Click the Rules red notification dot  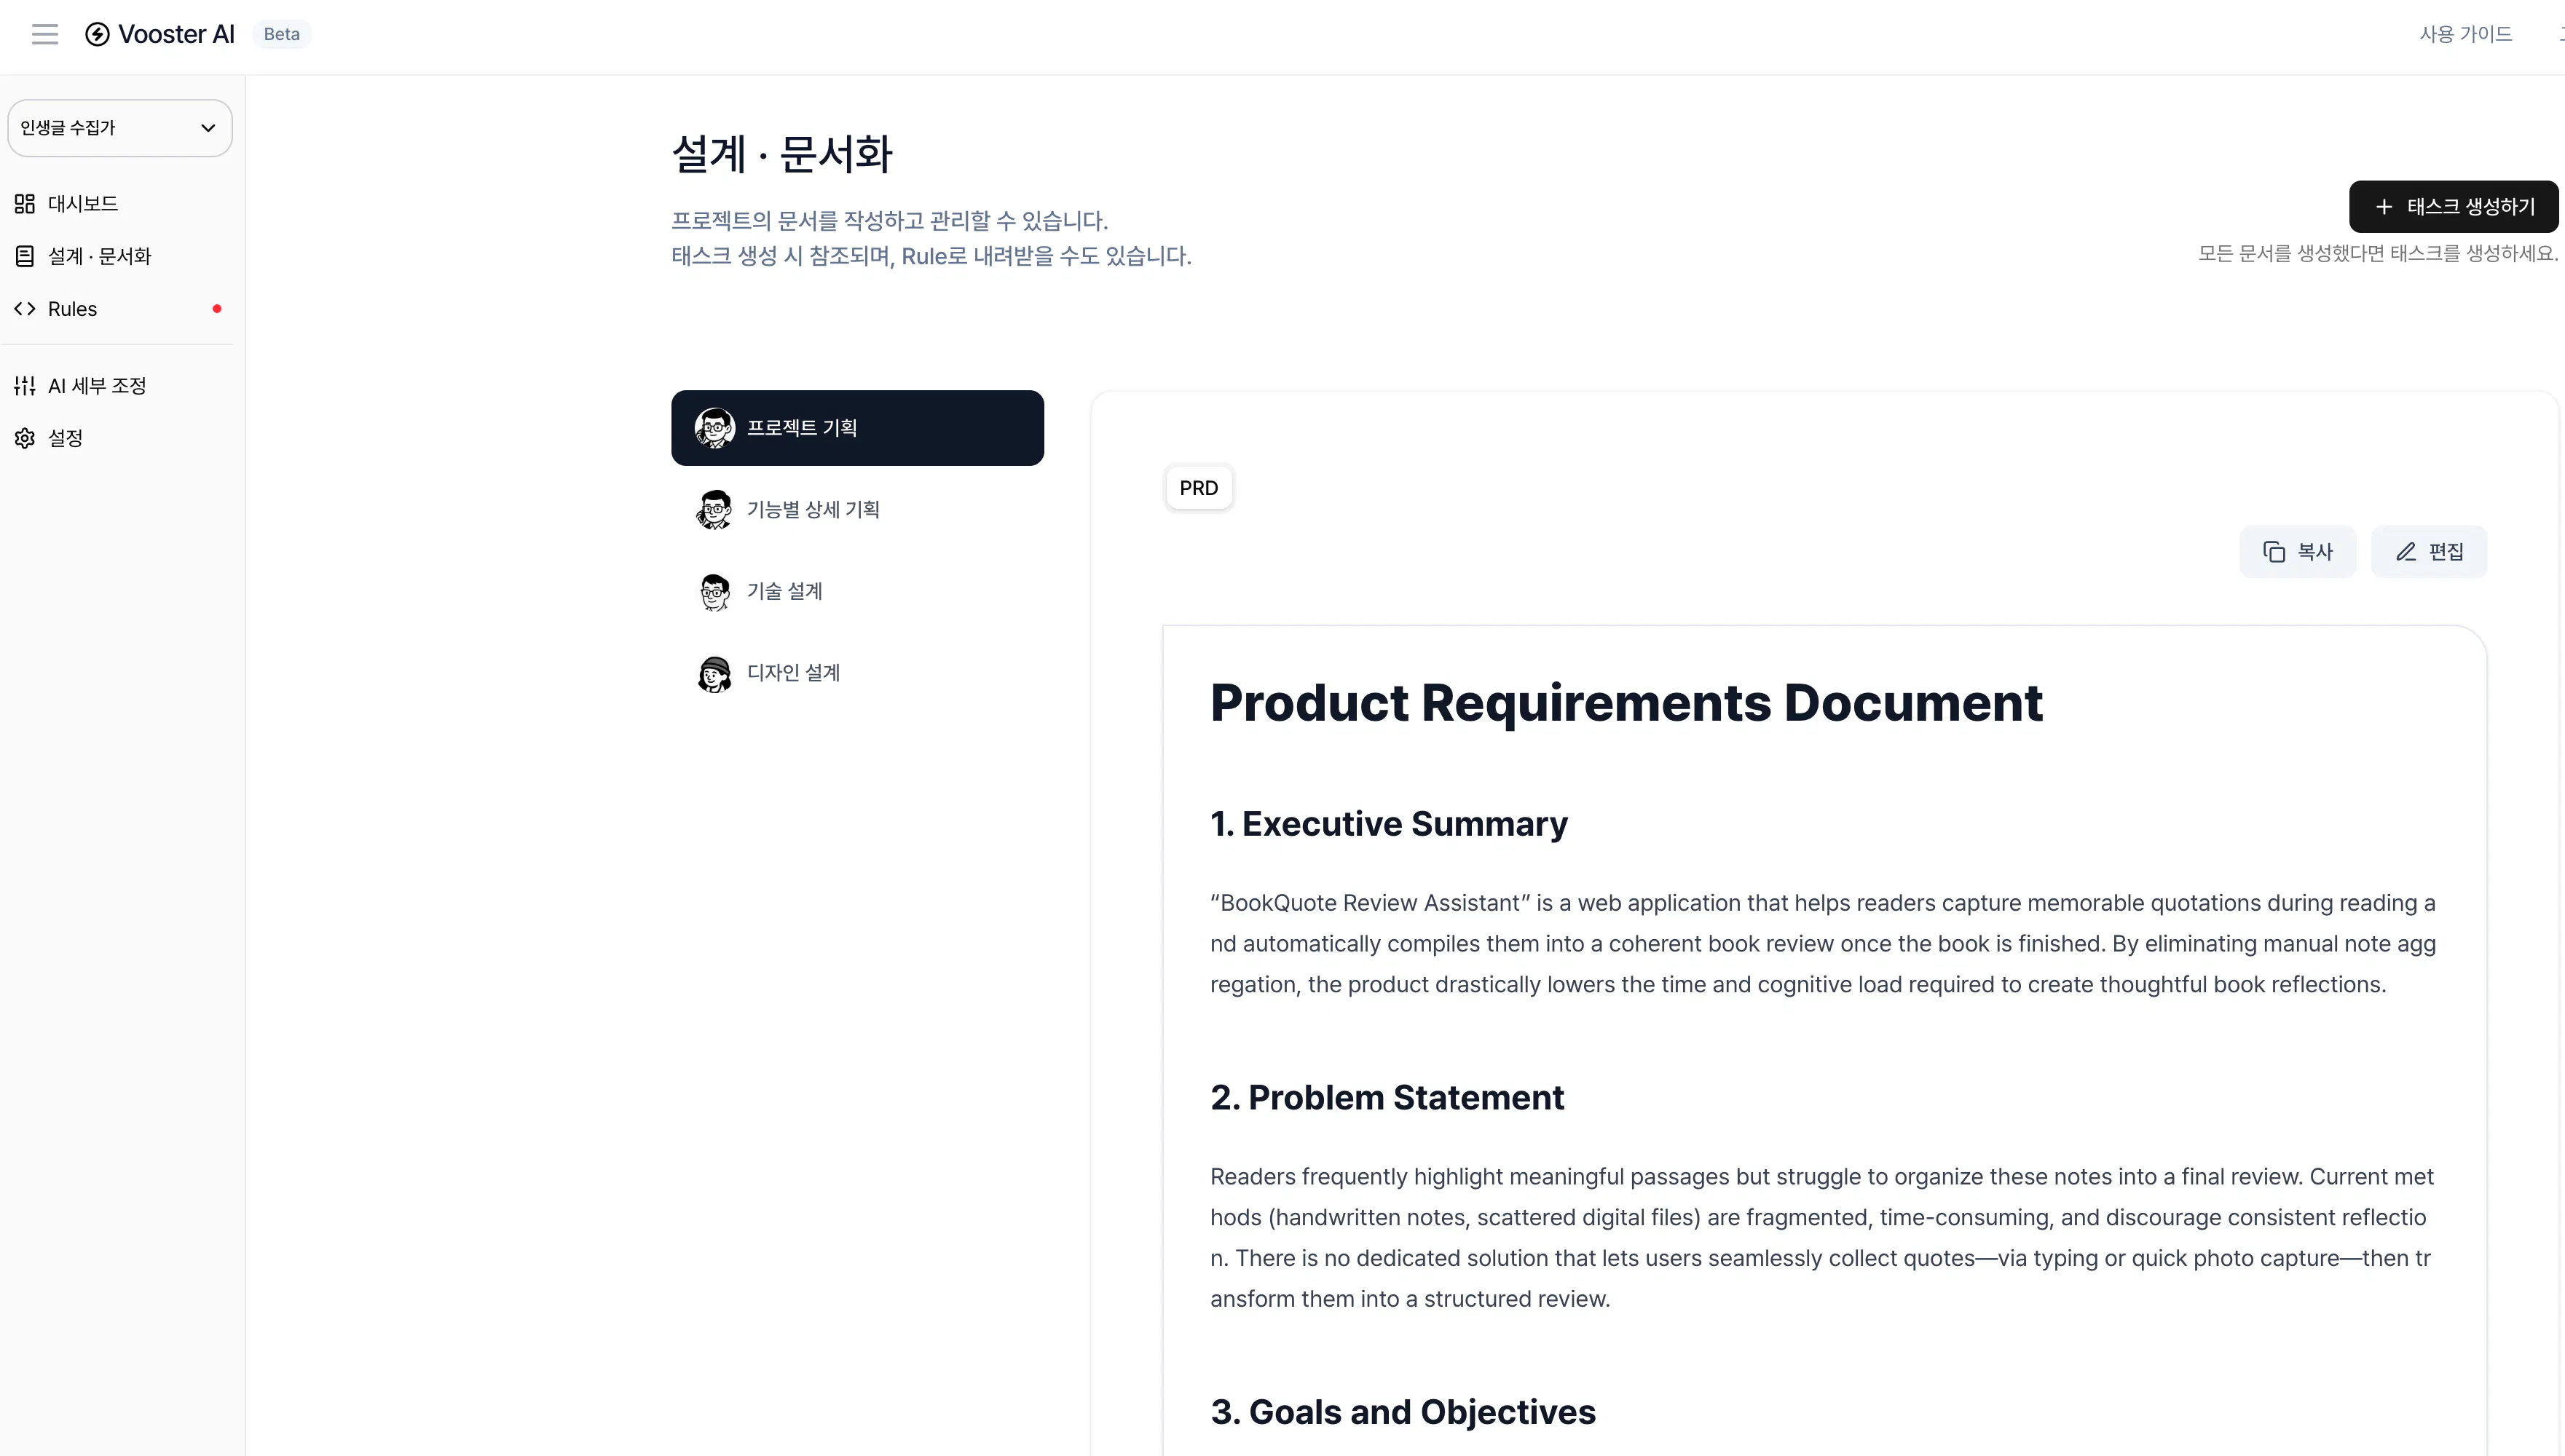coord(217,308)
